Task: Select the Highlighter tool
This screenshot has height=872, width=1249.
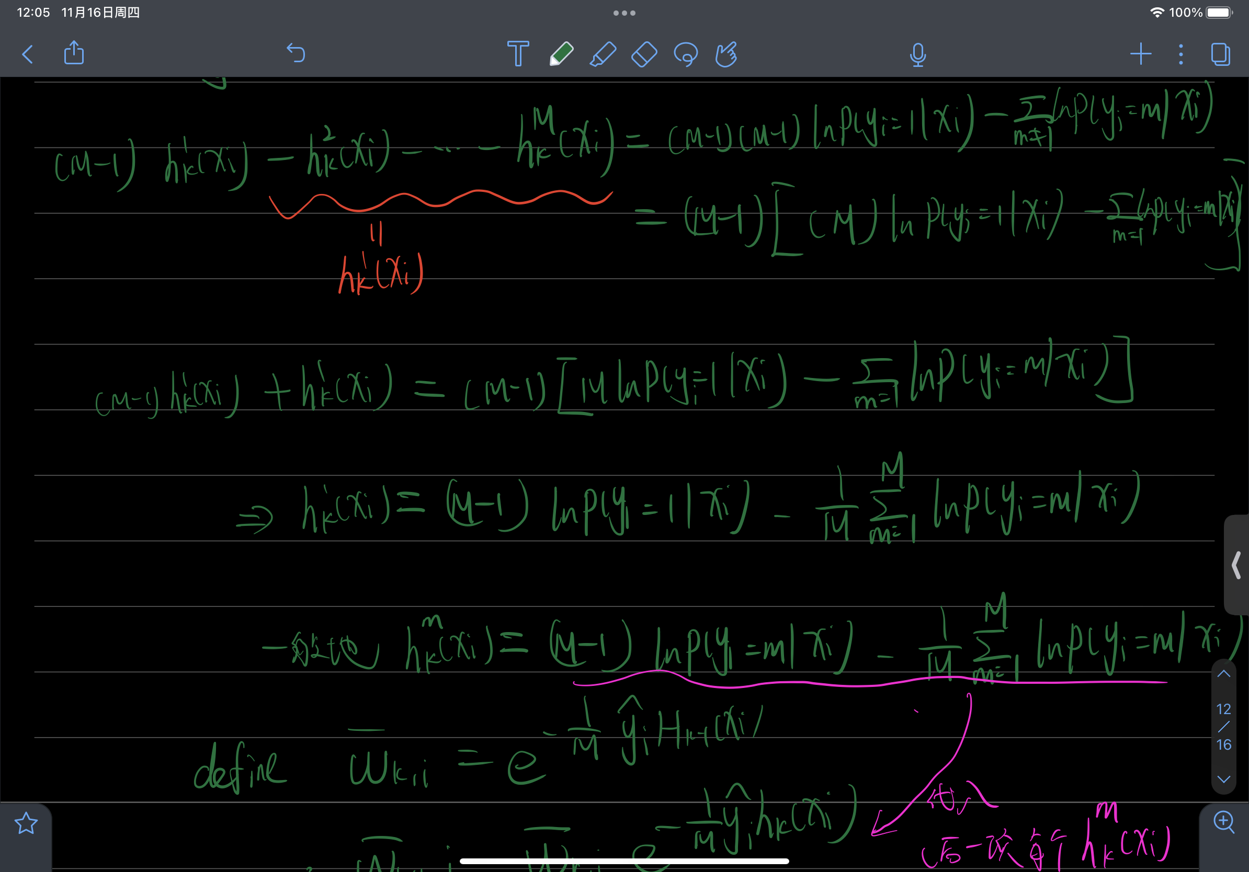Action: click(x=603, y=54)
